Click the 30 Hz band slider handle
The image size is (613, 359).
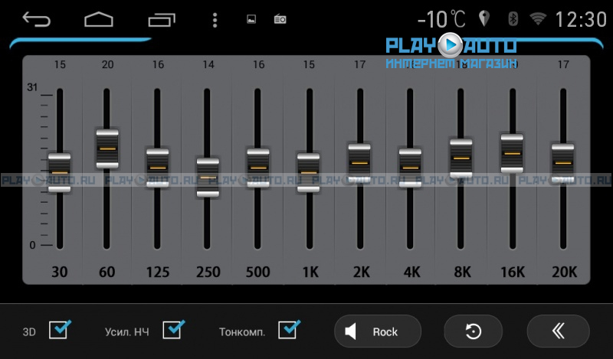pyautogui.click(x=59, y=172)
